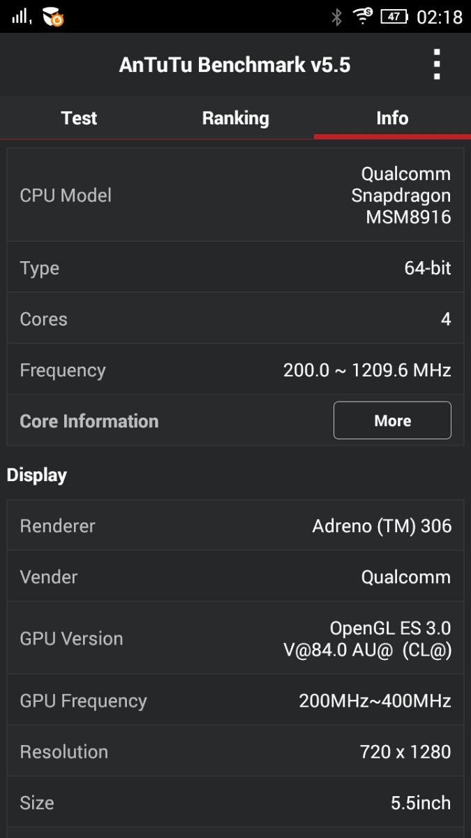Switch to the Ranking tab

pos(235,118)
